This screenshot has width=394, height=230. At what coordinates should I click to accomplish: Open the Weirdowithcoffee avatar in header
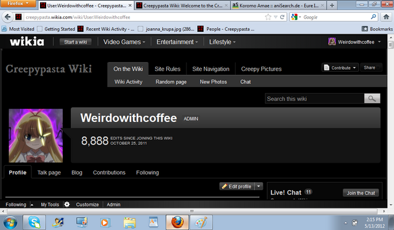tap(332, 42)
